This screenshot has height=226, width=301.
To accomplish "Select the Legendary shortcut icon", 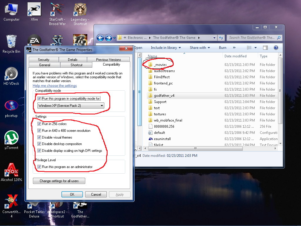I will coord(80,14).
